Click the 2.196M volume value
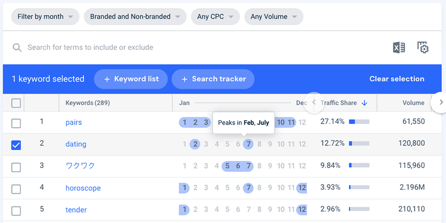Viewport: 446px width, 223px height. click(x=413, y=187)
